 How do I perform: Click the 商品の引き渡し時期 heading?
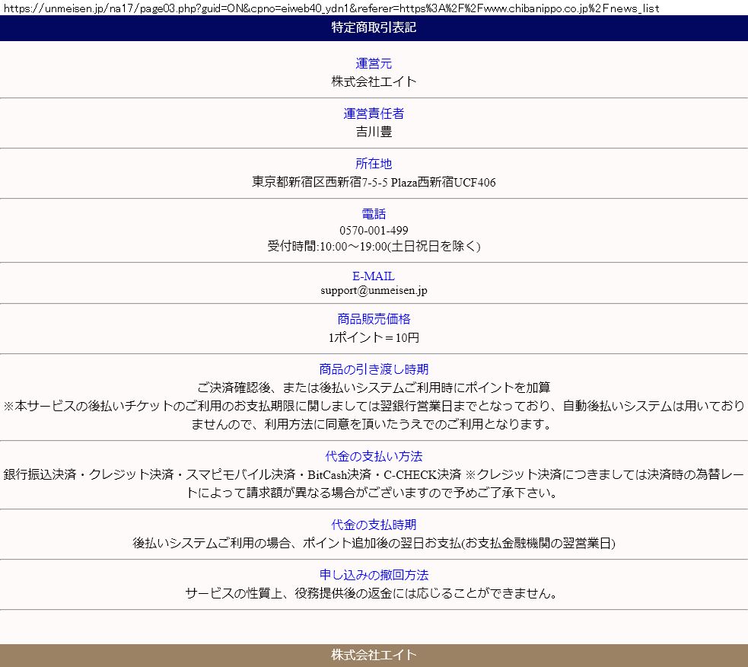374,370
